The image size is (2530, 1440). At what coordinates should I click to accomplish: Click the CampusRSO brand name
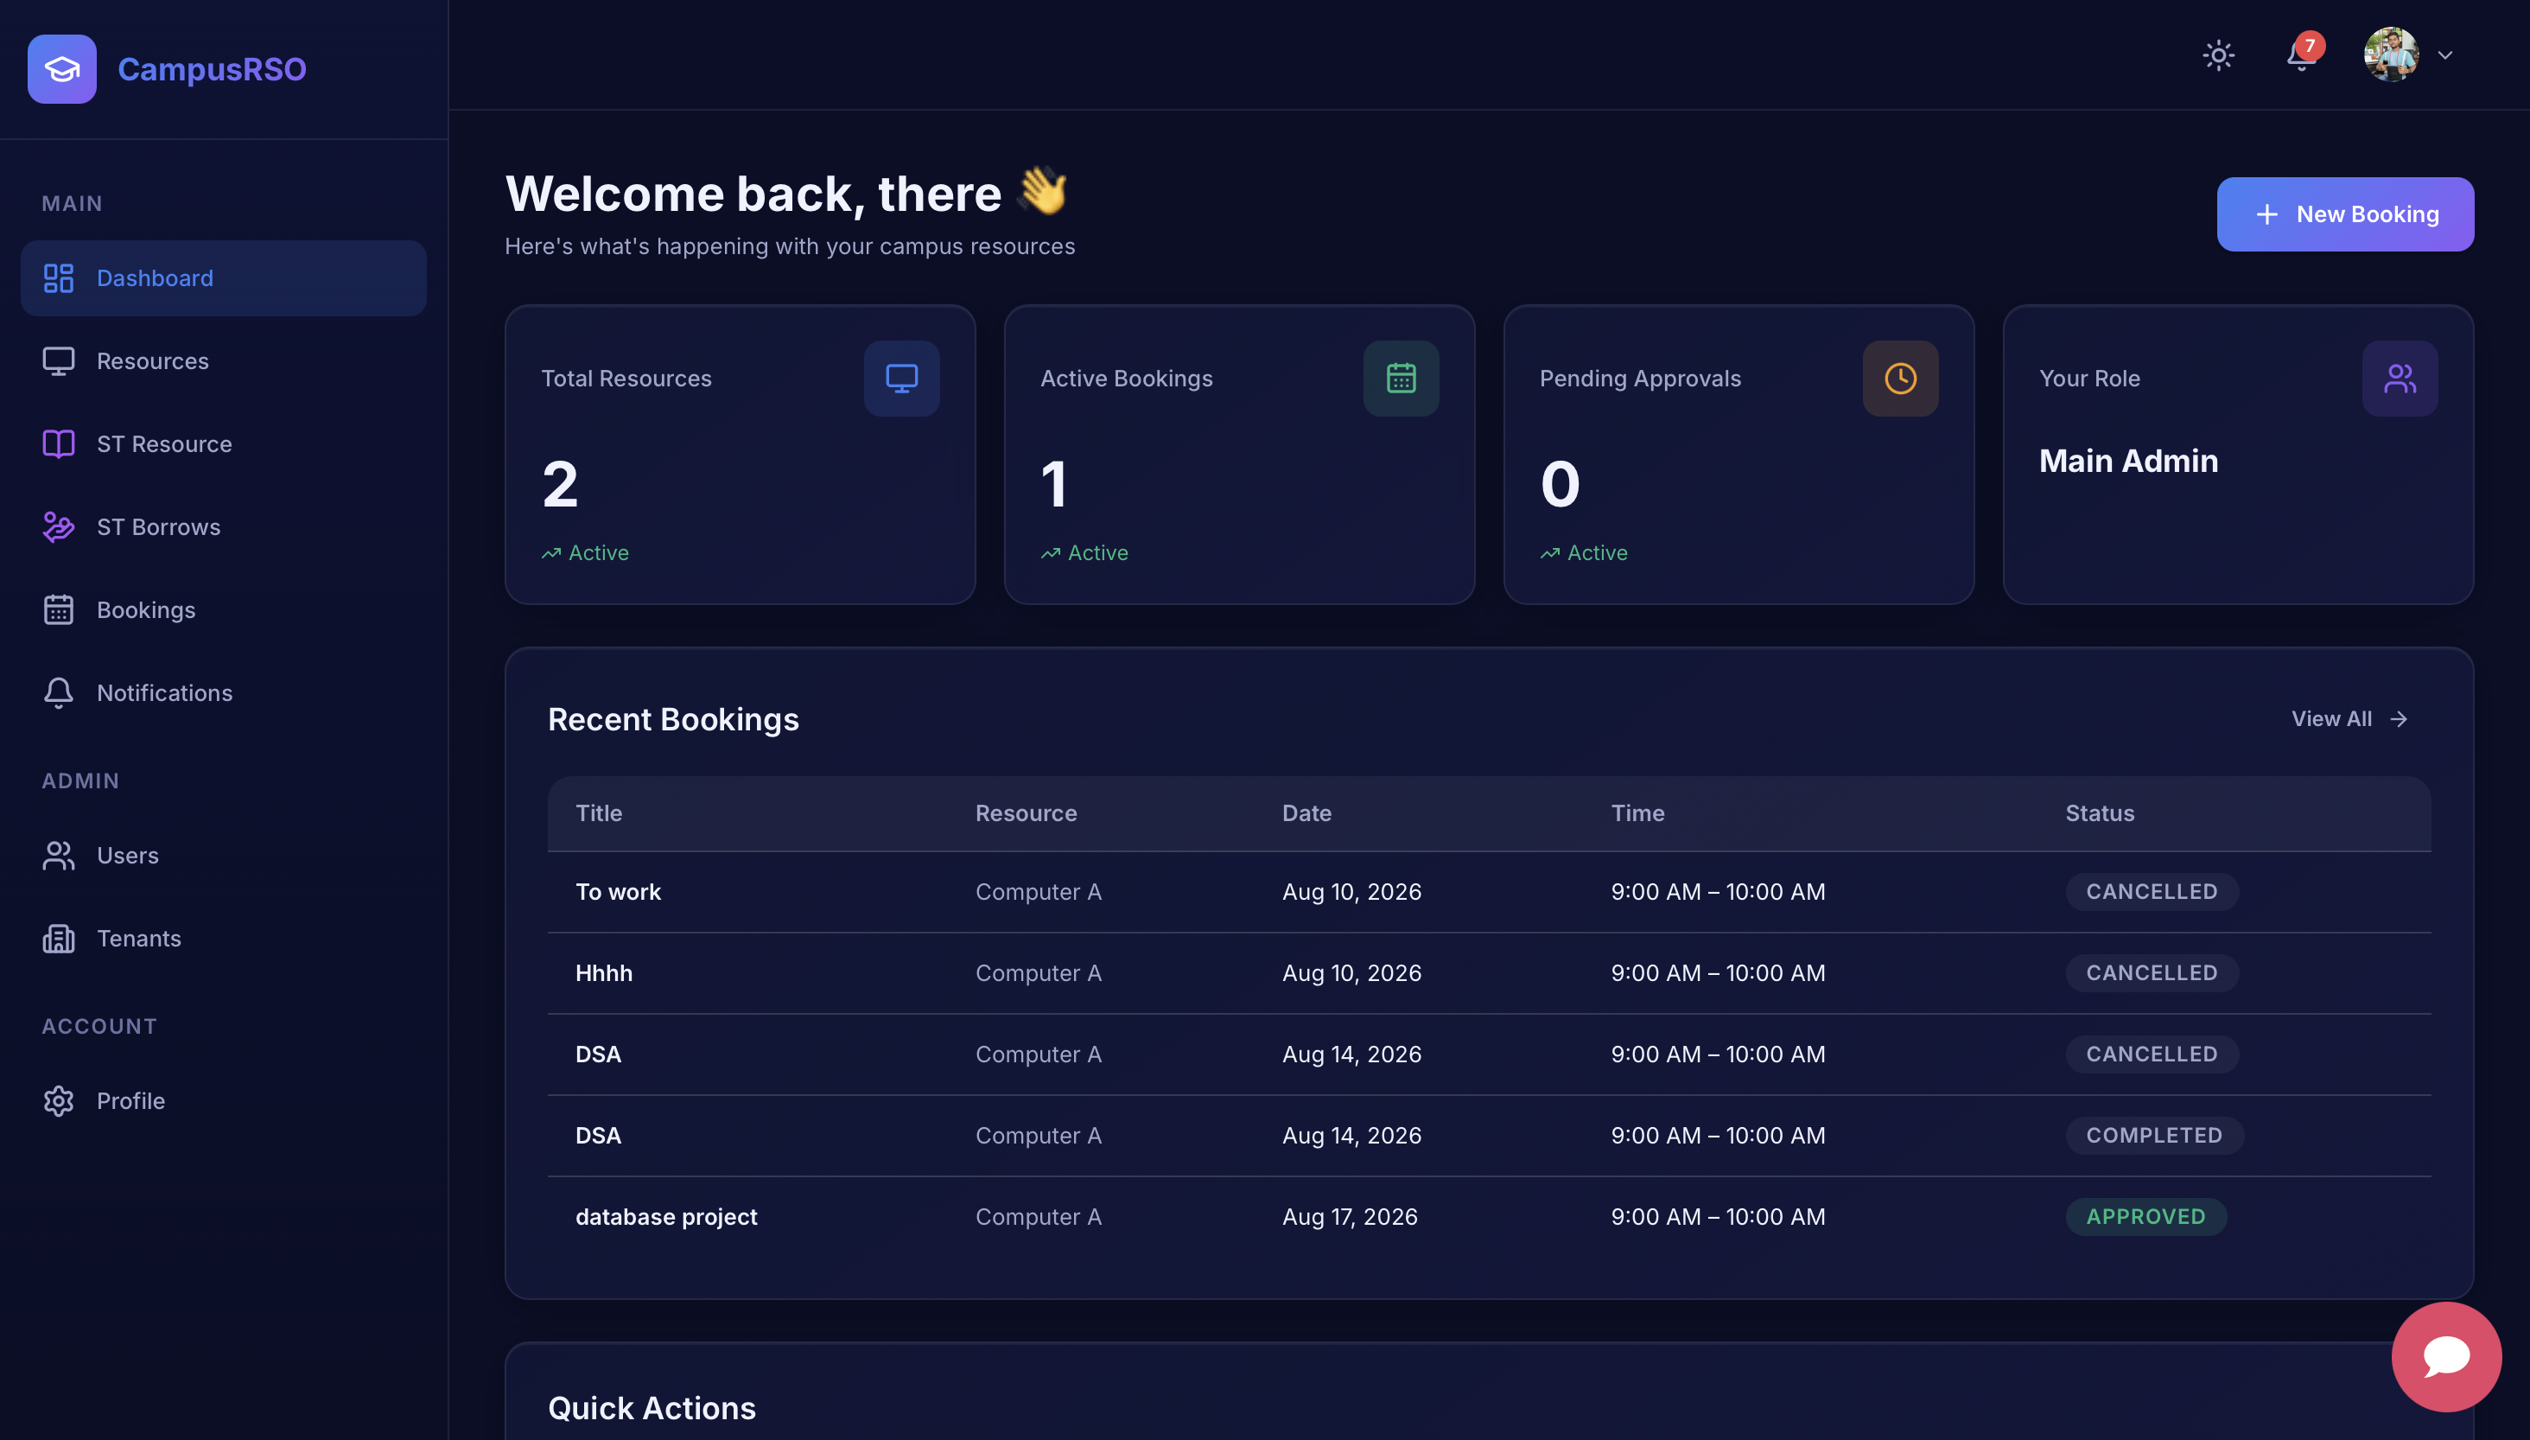click(213, 69)
